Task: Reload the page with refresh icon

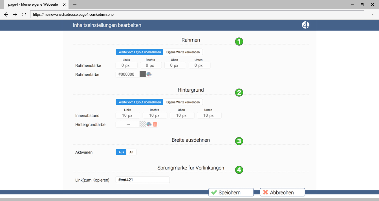Action: tap(24, 14)
